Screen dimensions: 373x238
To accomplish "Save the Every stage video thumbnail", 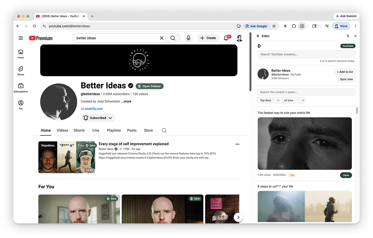I will [x=90, y=145].
